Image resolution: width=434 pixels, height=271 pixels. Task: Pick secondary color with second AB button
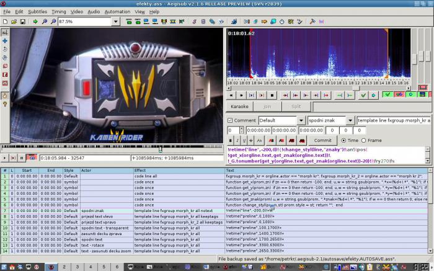coord(281,141)
